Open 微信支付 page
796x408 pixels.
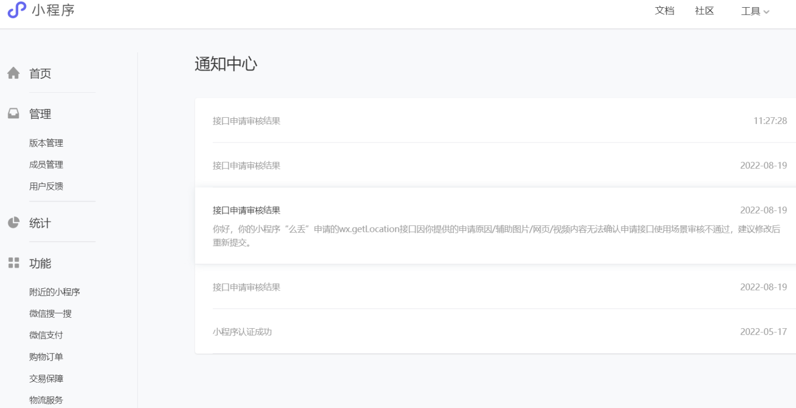click(46, 335)
